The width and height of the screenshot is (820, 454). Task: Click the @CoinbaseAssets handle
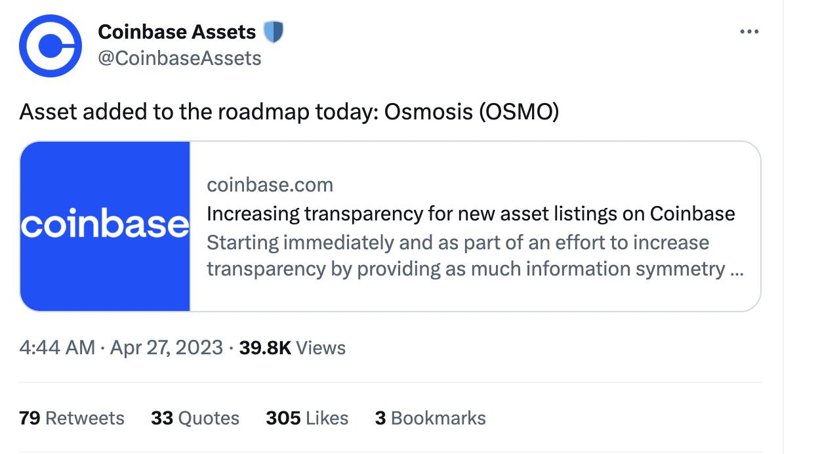(180, 58)
